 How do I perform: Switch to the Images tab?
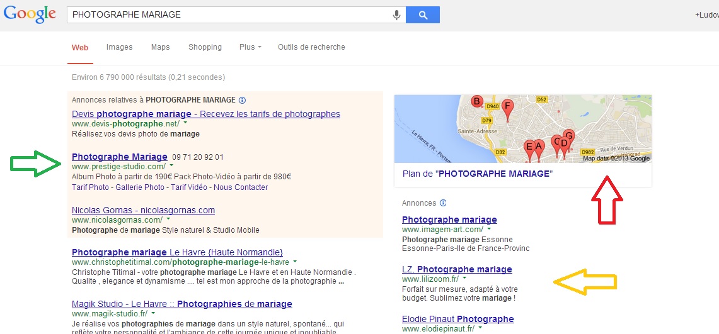click(119, 47)
